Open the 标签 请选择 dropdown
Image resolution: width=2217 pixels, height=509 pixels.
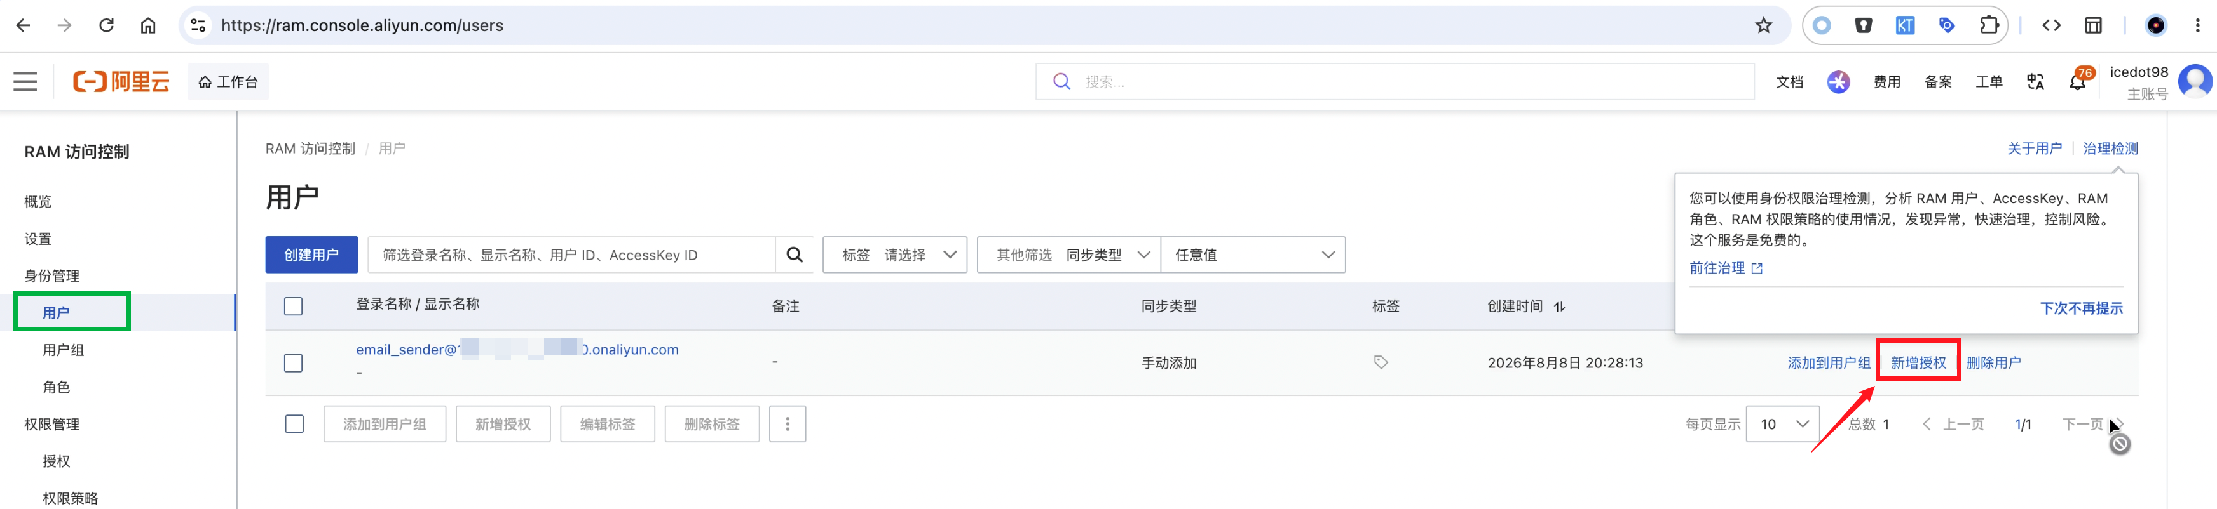tap(895, 255)
